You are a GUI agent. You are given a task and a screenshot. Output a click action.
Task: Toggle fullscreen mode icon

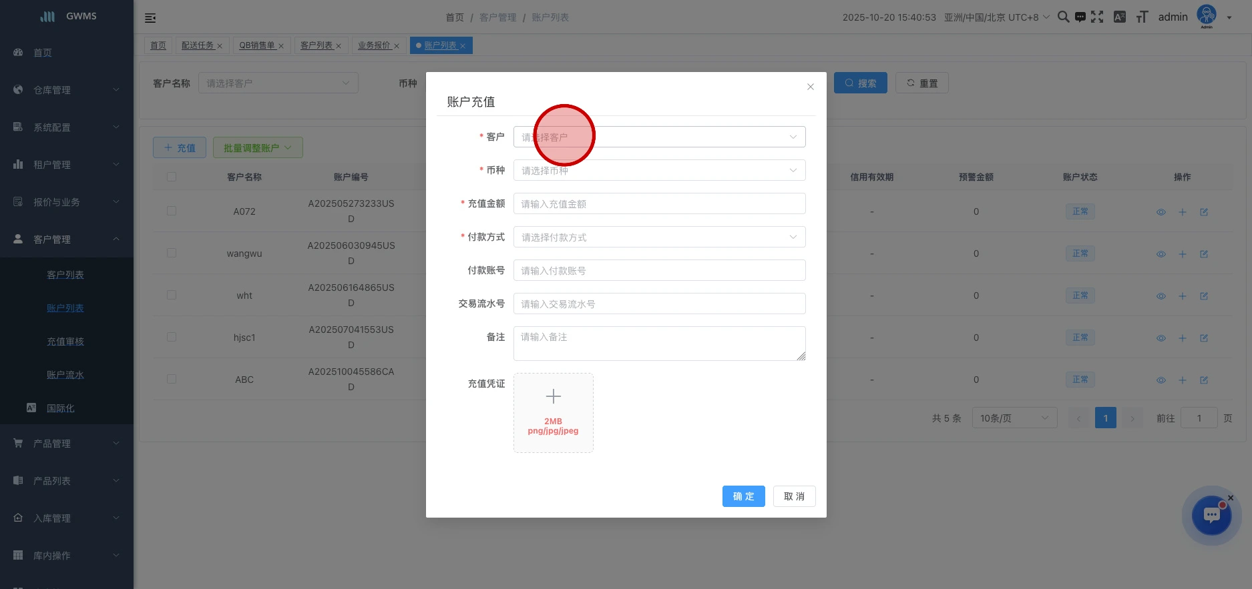point(1097,17)
